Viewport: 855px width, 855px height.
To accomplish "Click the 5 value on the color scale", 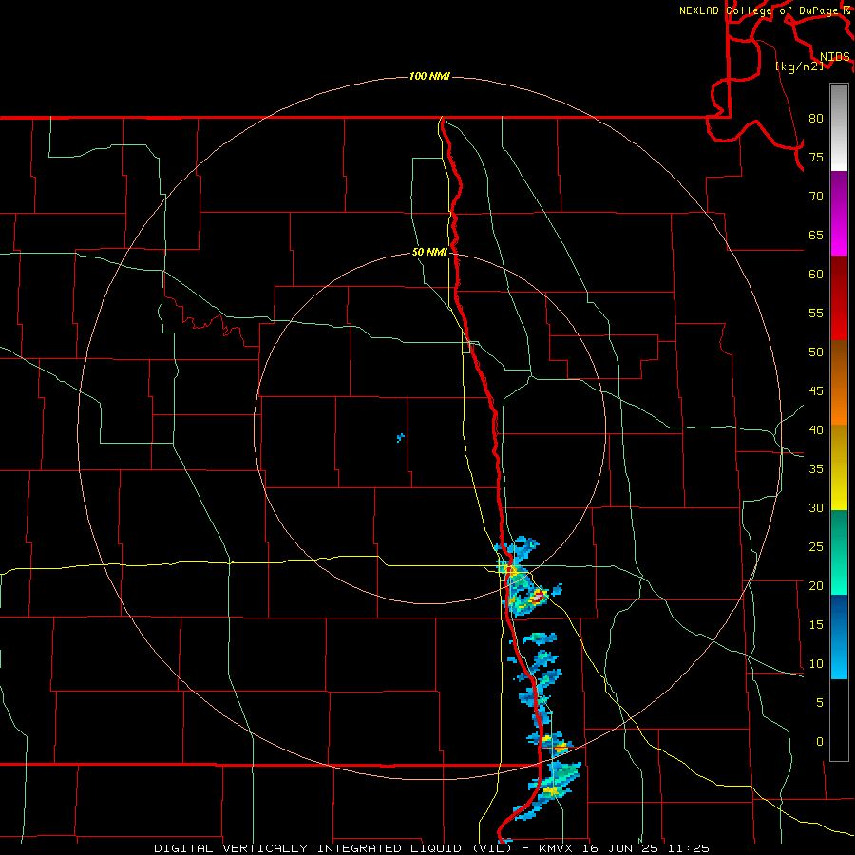I will tap(820, 703).
